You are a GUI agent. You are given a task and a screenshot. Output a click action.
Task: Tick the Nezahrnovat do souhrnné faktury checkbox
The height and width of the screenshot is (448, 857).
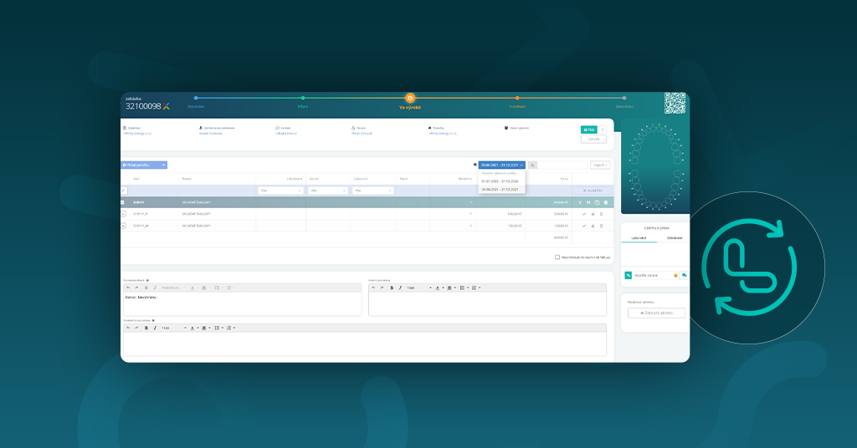point(557,257)
